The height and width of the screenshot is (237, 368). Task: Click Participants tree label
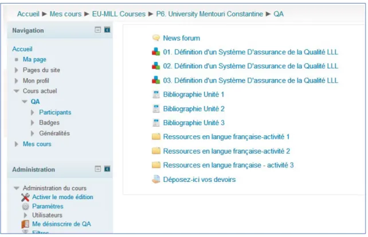point(55,112)
